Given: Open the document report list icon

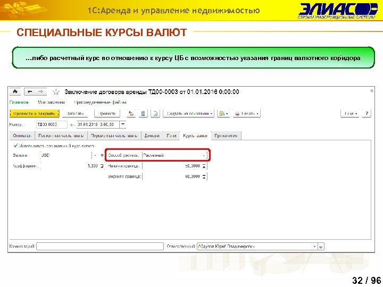Looking at the screenshot, I should coord(144,114).
